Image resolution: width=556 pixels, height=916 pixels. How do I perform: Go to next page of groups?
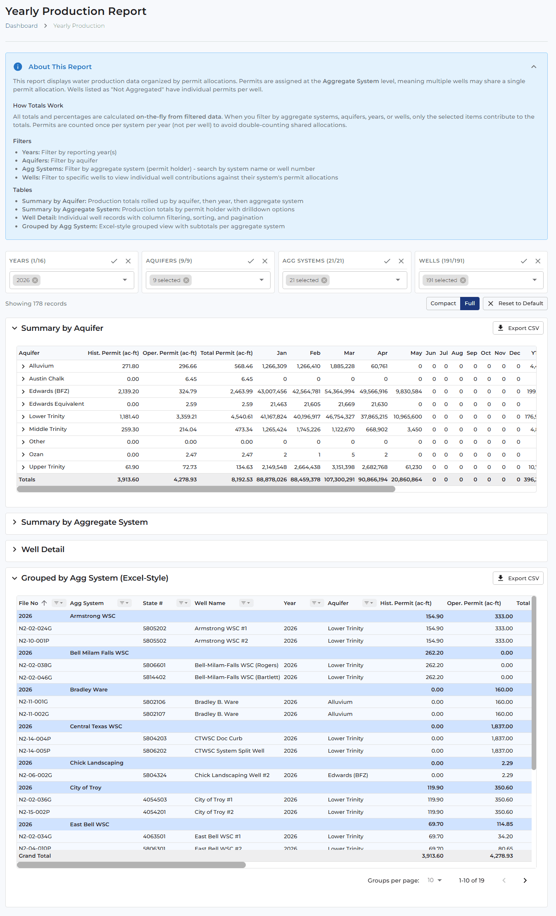click(525, 880)
